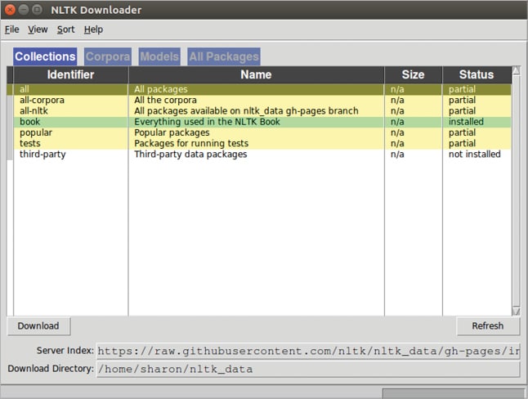Open the File menu
528x399 pixels.
(x=11, y=29)
